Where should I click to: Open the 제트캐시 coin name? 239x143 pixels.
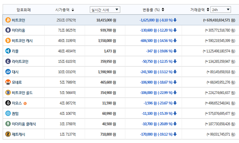pyautogui.click(x=18, y=134)
